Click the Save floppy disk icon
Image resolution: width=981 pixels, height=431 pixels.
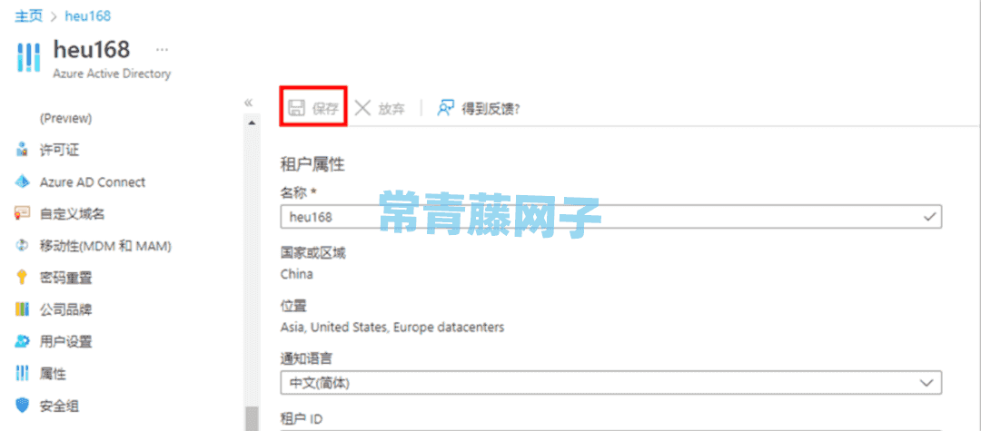point(296,107)
